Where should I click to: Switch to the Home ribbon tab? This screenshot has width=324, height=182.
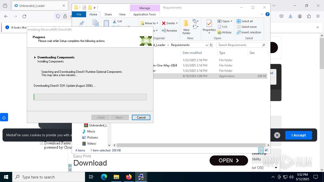click(93, 14)
